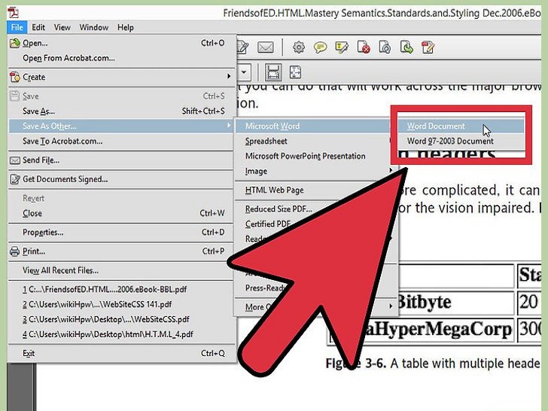Image resolution: width=548 pixels, height=411 pixels.
Task: Open the Help menu
Action: [126, 27]
